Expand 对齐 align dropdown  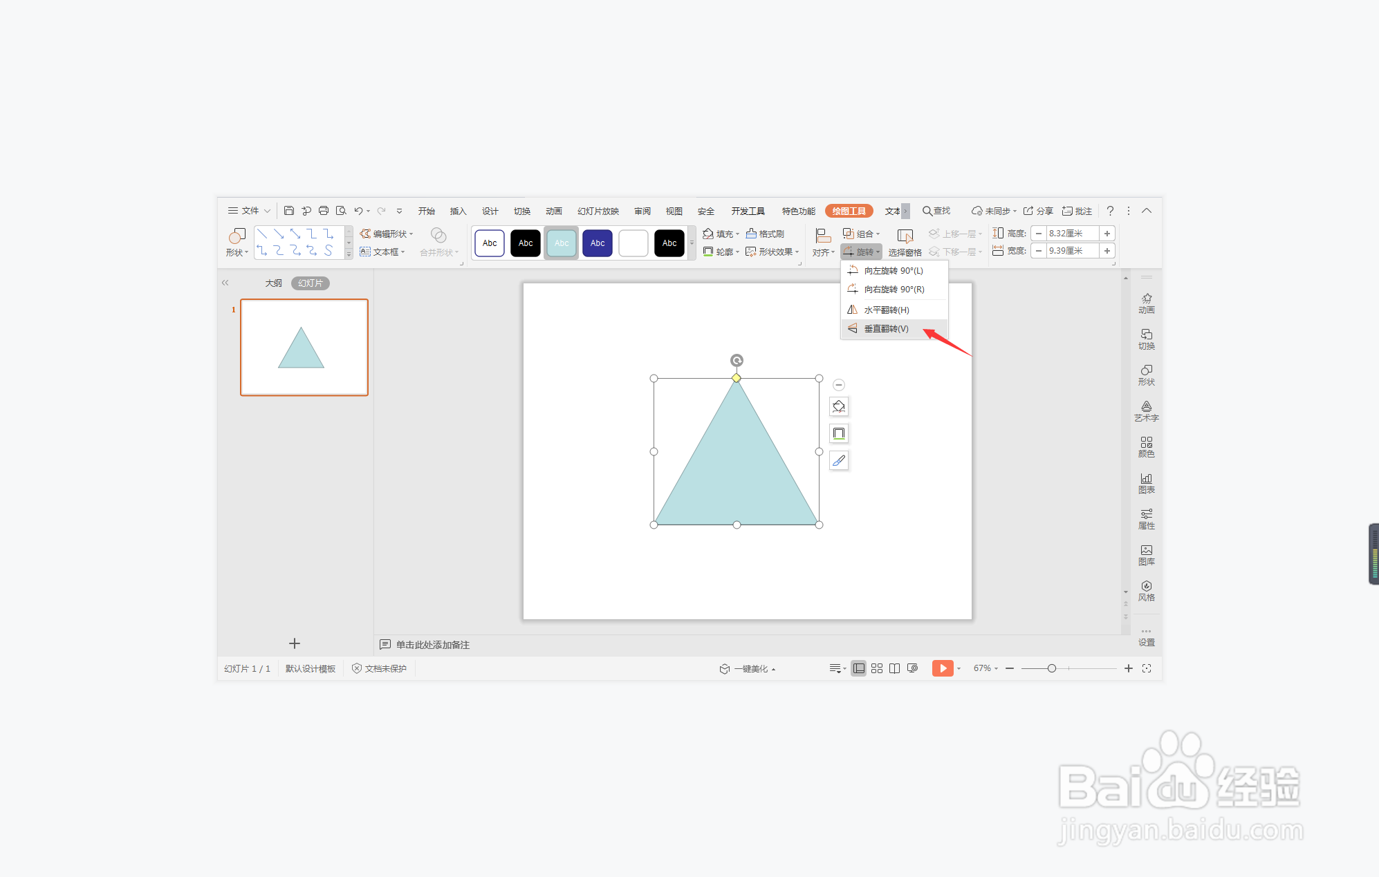point(823,243)
